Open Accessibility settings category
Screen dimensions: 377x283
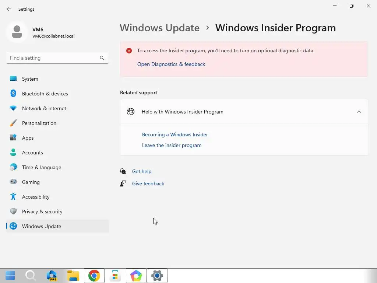click(57, 197)
